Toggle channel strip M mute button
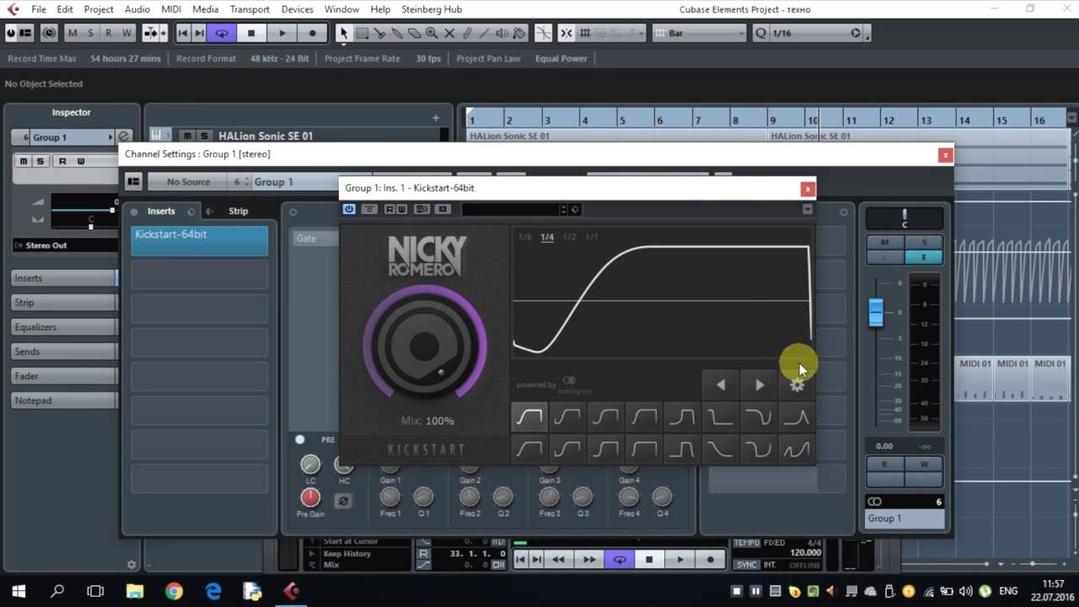 click(884, 243)
